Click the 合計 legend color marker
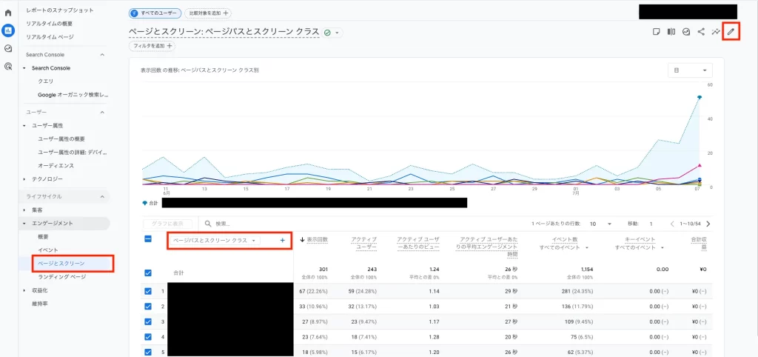Screen dimensions: 758x357 144,203
